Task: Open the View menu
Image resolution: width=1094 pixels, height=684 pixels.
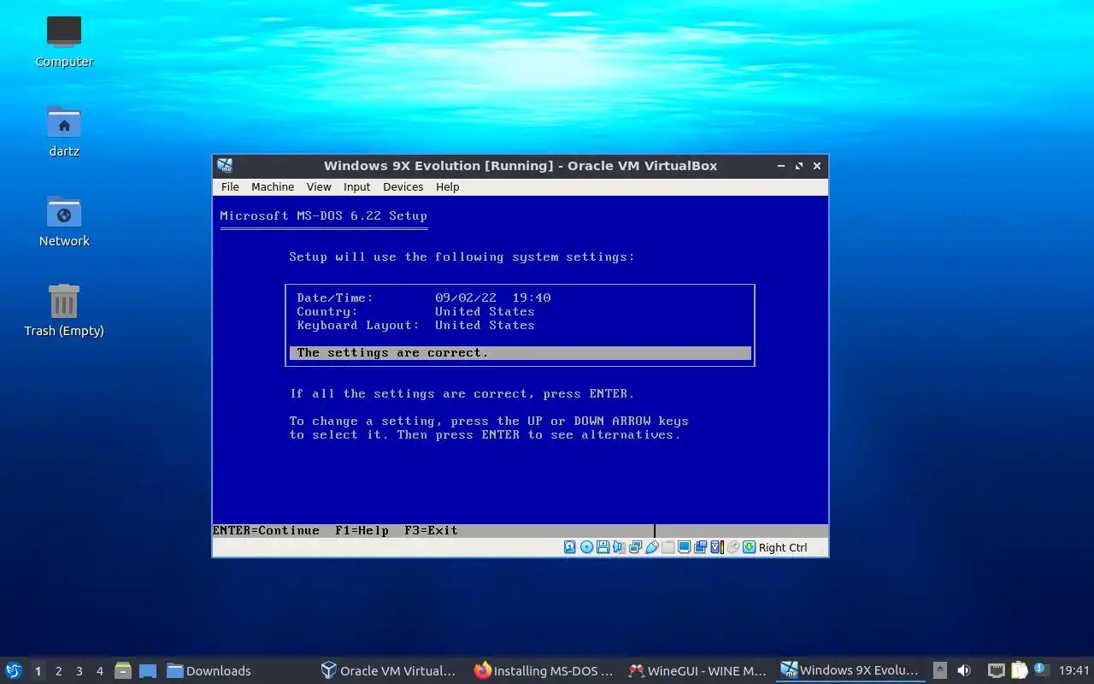Action: click(319, 186)
